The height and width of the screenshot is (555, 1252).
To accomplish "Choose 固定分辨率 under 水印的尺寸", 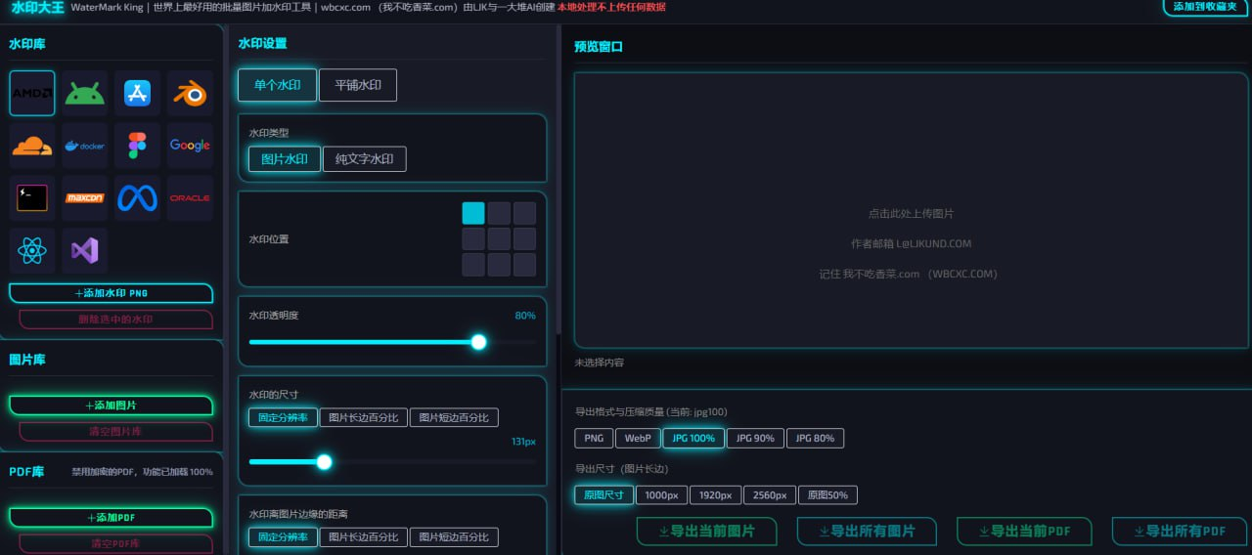I will pos(283,417).
